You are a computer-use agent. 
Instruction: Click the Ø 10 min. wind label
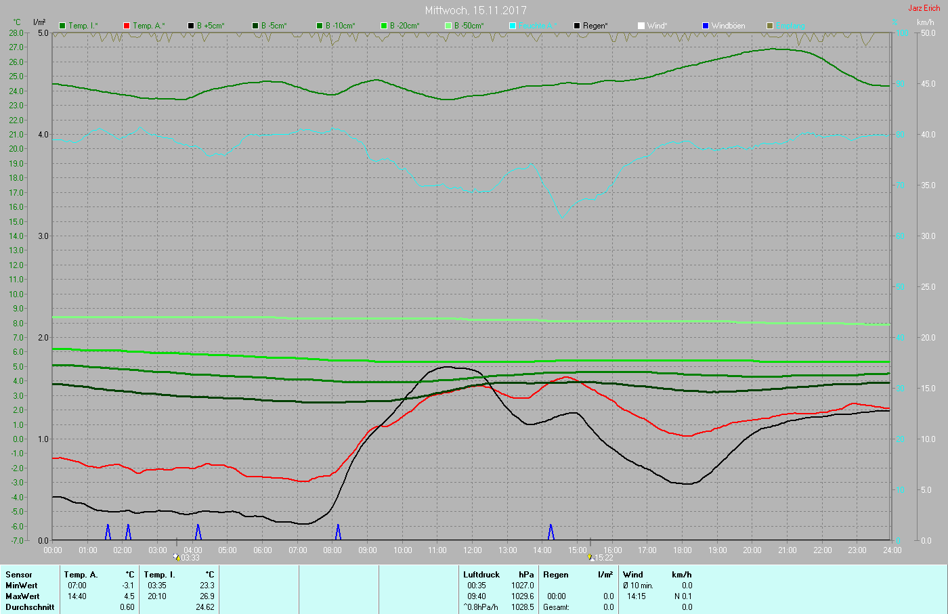coord(639,586)
